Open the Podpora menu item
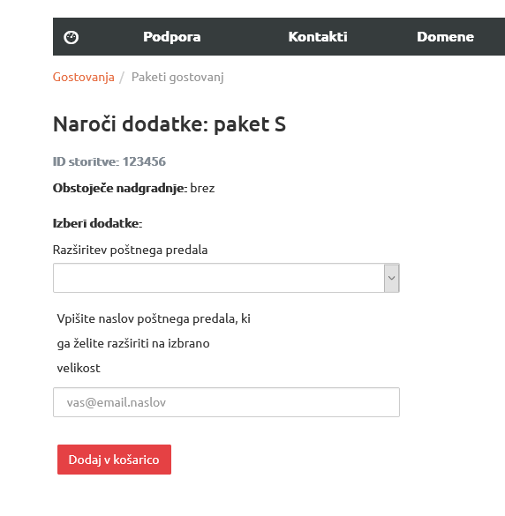Viewport: 505px width, 516px height. (171, 37)
